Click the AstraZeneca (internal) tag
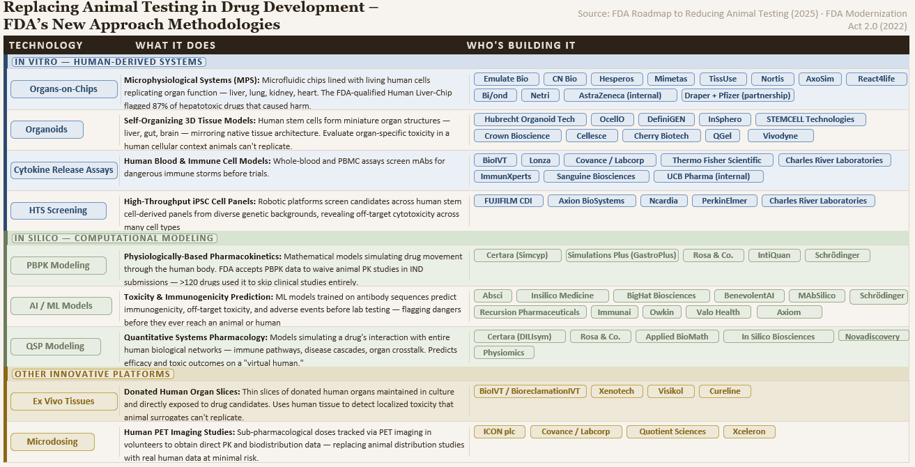Viewport: 915px width, 467px height. (x=620, y=95)
